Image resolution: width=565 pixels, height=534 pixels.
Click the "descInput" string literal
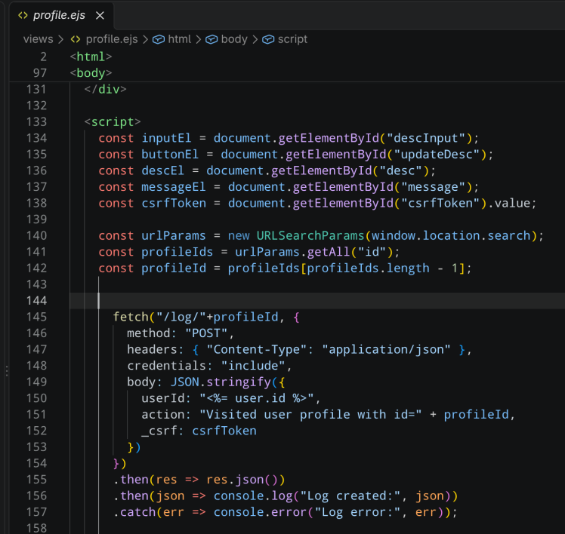click(x=426, y=138)
